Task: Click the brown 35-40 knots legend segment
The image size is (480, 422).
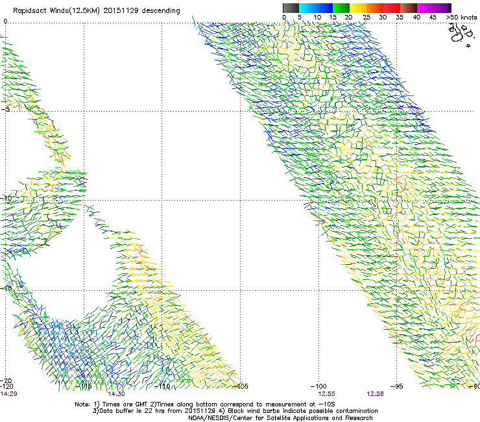Action: (x=409, y=8)
